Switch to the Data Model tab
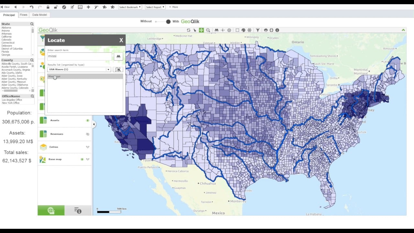 coord(39,15)
